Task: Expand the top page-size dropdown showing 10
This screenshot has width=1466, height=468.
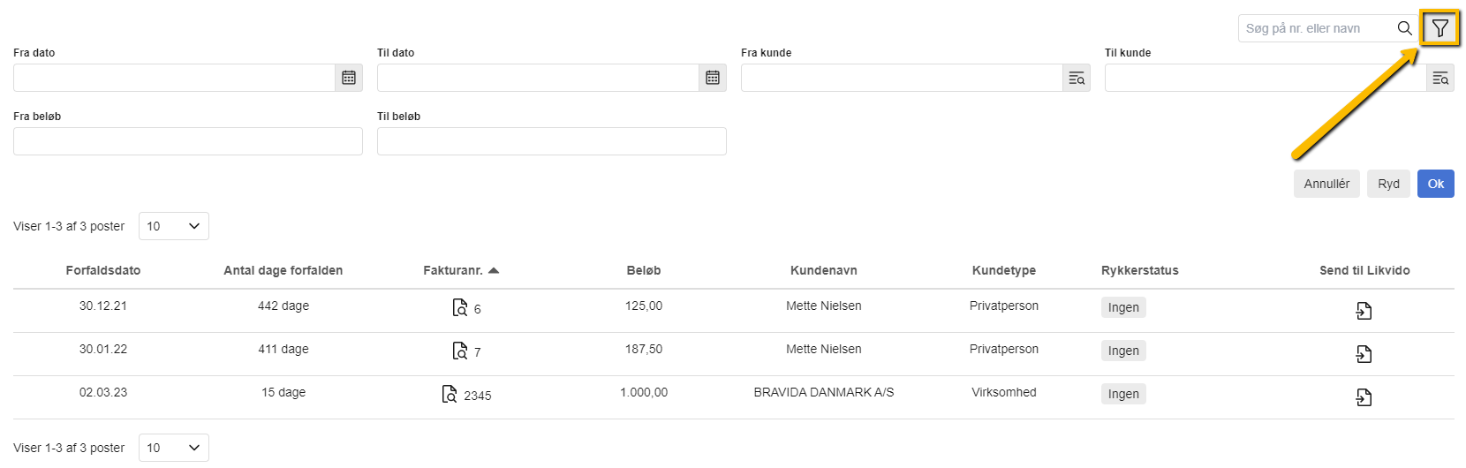Action: click(174, 226)
